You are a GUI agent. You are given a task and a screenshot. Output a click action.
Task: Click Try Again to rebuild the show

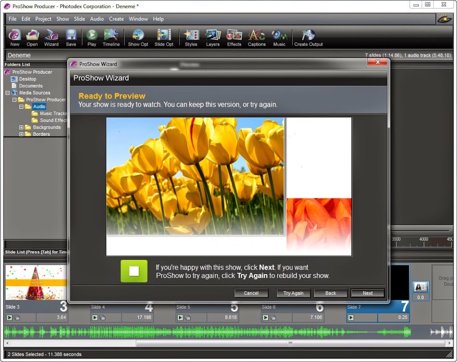click(293, 293)
